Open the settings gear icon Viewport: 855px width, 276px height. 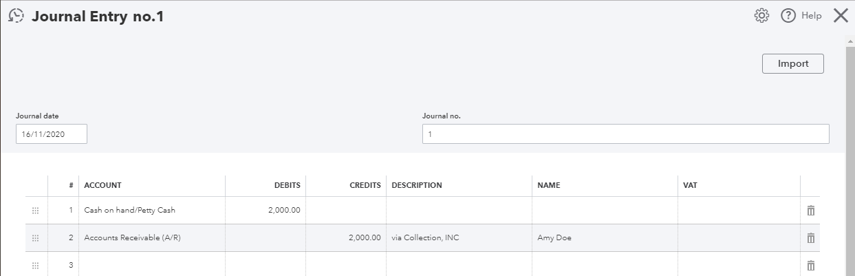click(761, 16)
